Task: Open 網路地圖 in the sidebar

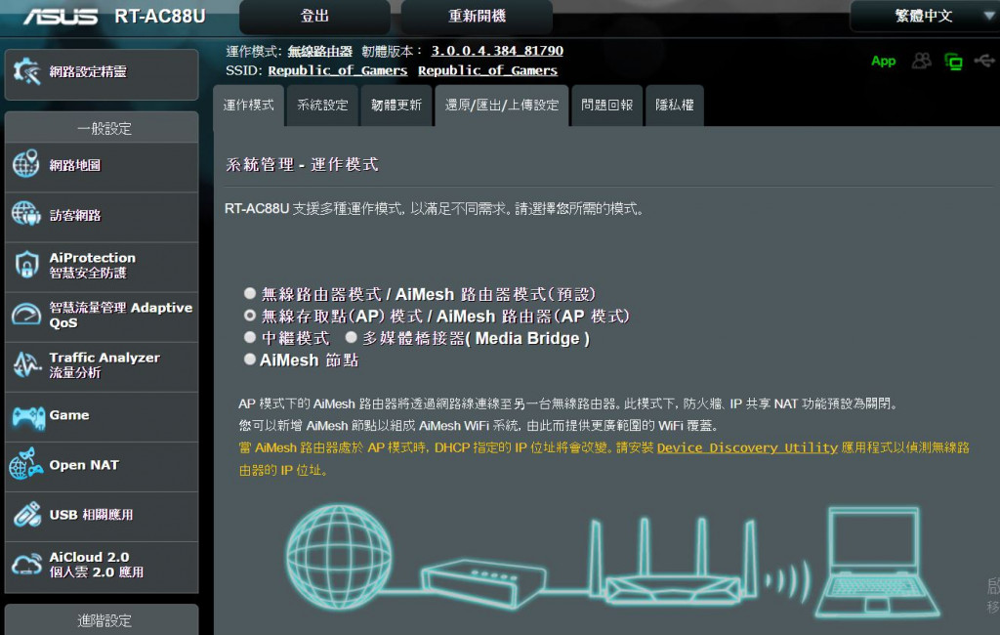Action: coord(102,165)
